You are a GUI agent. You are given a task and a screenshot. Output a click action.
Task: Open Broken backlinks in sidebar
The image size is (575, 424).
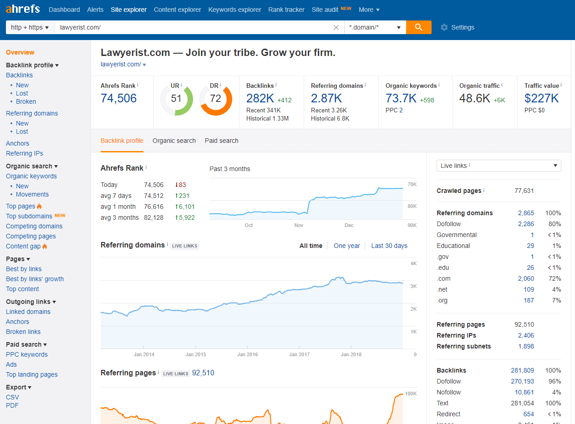pos(26,101)
